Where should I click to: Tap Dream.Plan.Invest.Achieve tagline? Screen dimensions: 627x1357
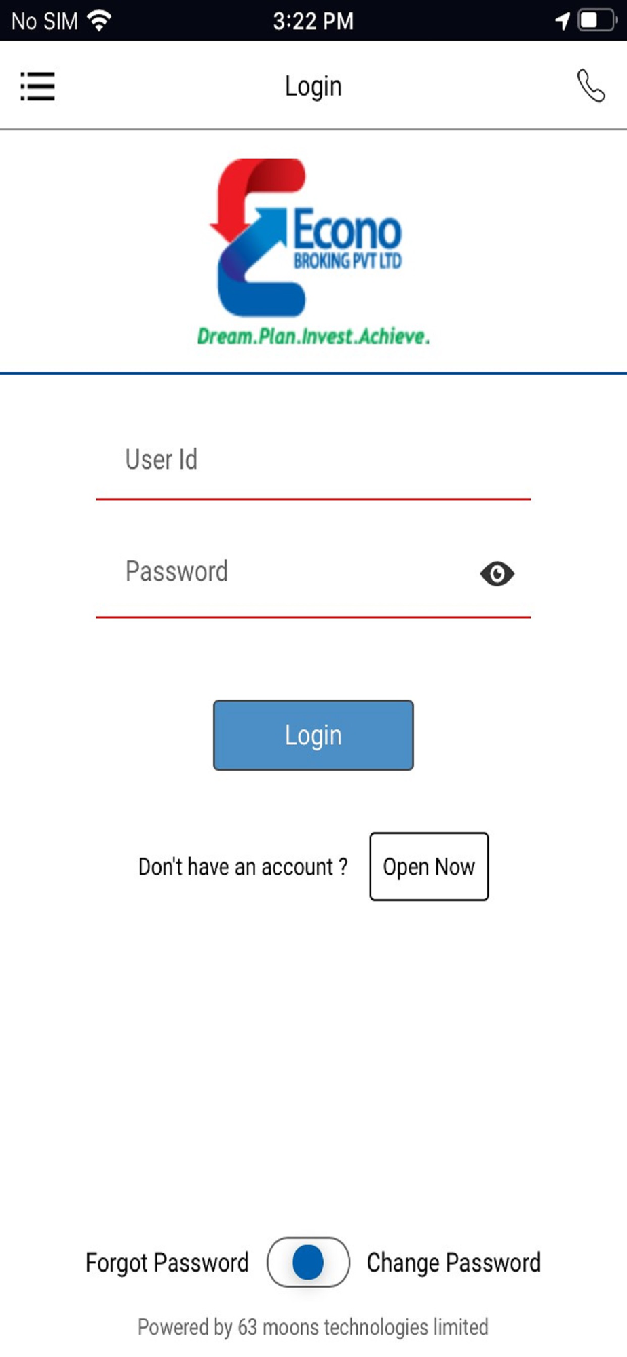tap(313, 336)
